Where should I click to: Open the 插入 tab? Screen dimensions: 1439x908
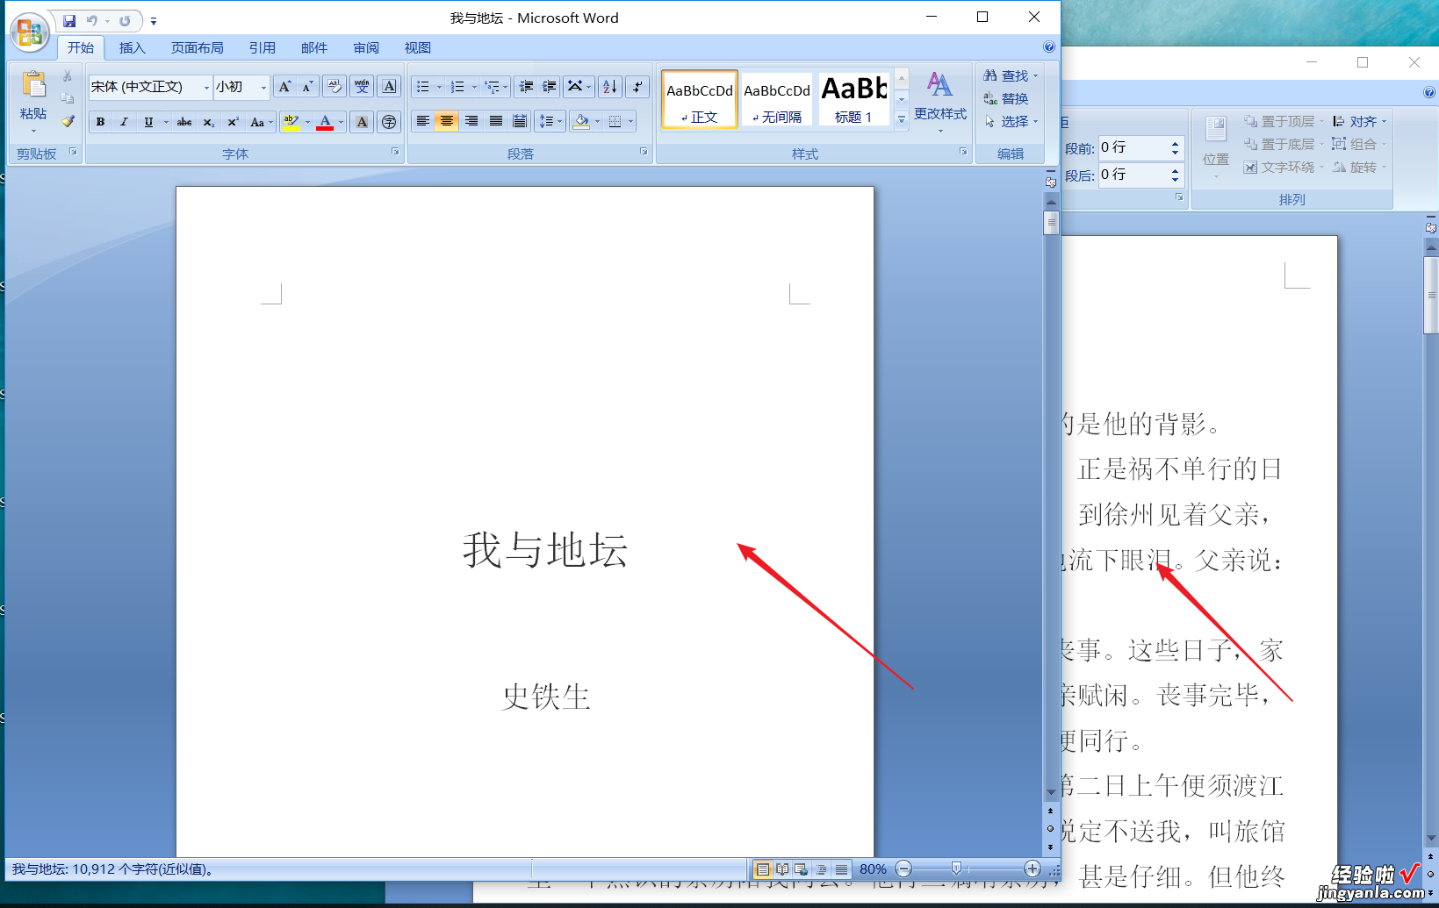(x=133, y=47)
